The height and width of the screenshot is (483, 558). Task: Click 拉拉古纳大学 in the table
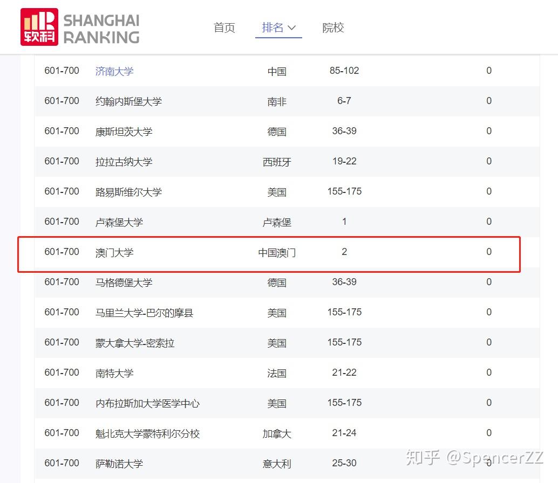point(124,162)
